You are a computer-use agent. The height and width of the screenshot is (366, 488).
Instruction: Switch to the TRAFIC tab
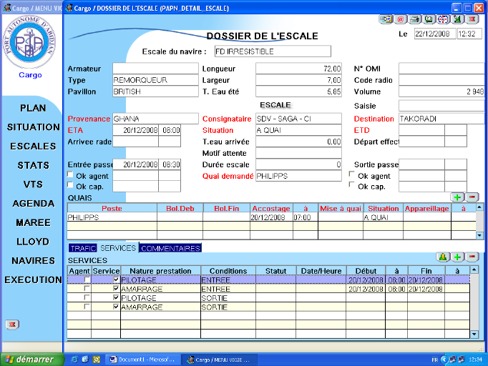[x=83, y=248]
